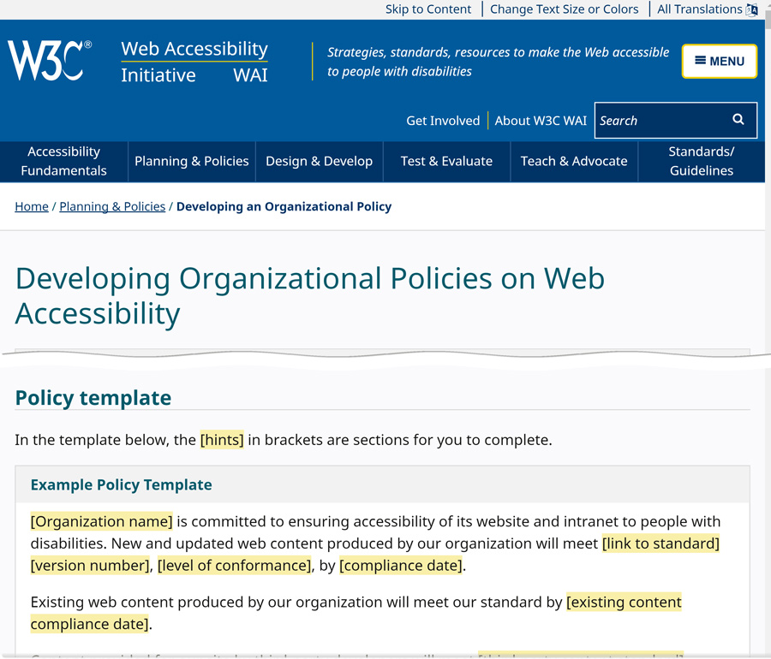The height and width of the screenshot is (659, 771).
Task: Open Change Text Size or Colors
Action: (565, 9)
